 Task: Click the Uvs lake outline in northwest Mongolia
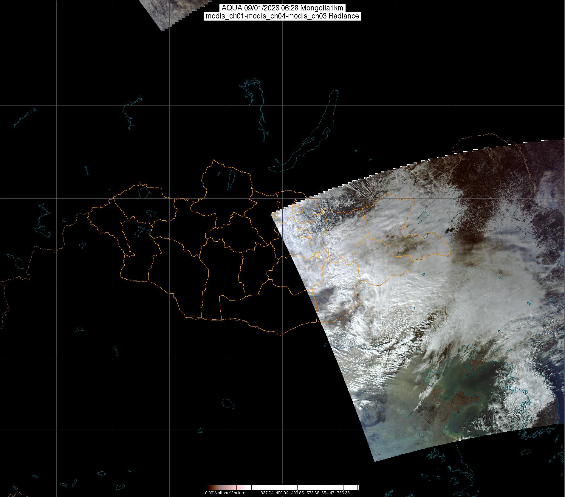[x=143, y=192]
